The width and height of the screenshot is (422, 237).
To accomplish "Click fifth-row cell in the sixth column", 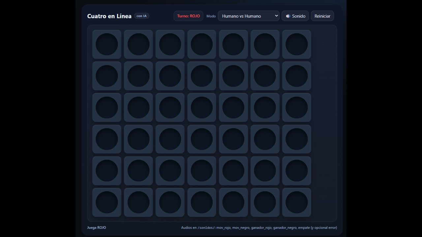I will (x=265, y=171).
